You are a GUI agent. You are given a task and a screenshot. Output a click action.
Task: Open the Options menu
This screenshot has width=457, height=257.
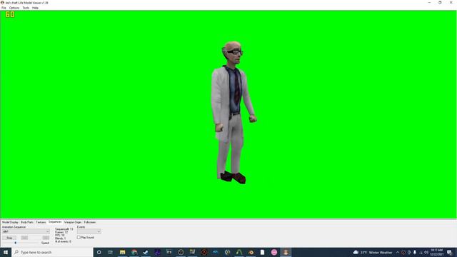click(14, 8)
